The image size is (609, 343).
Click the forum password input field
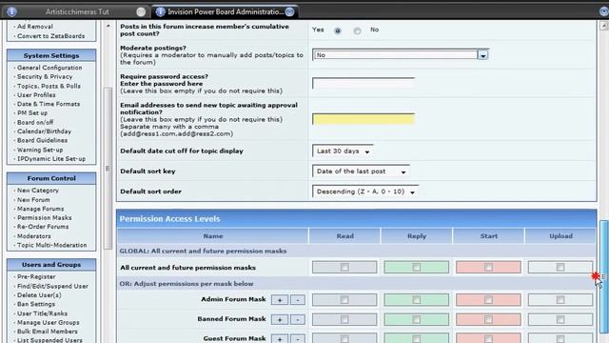tap(363, 83)
